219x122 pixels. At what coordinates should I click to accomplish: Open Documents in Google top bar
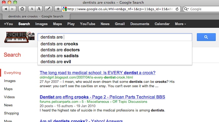[140, 24]
